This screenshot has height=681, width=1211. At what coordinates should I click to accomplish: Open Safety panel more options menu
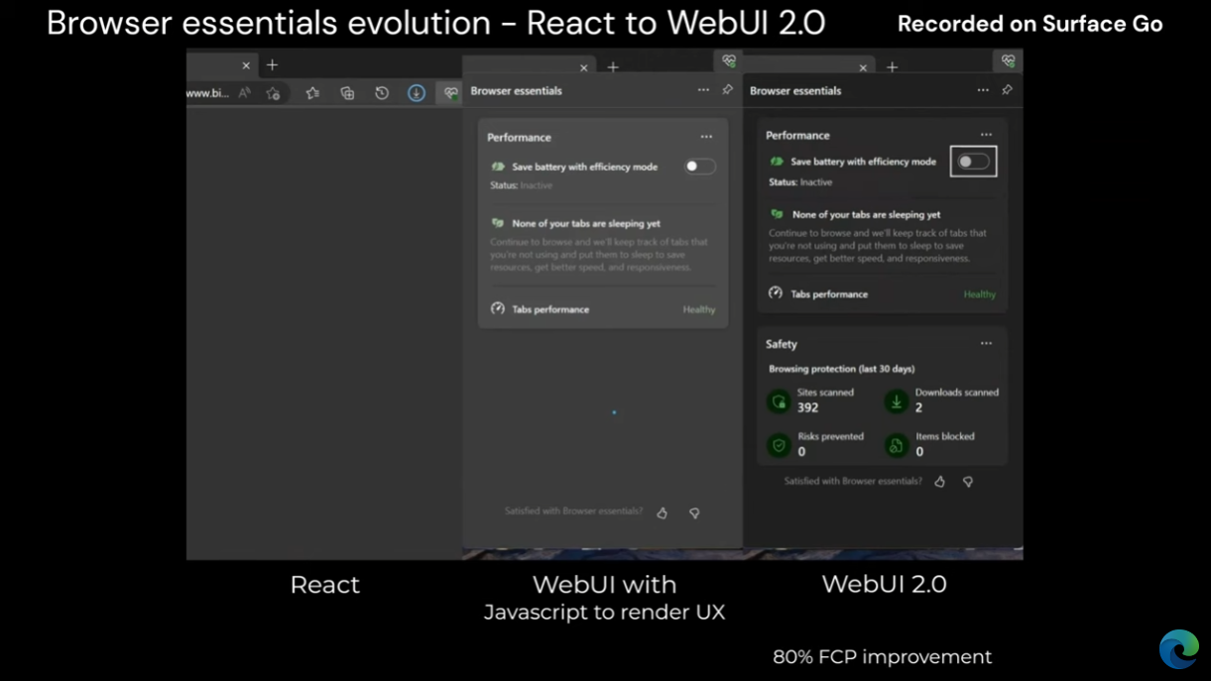986,343
